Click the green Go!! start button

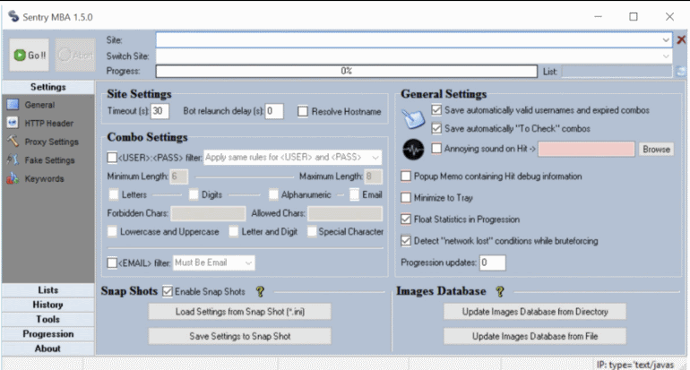30,55
